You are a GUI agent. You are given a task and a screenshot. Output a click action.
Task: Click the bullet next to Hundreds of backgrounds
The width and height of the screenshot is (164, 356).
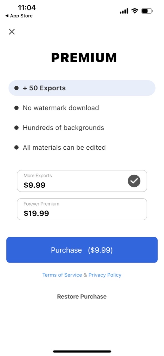(x=16, y=127)
